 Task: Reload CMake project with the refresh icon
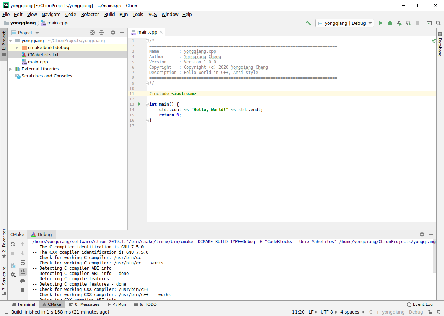tap(13, 244)
